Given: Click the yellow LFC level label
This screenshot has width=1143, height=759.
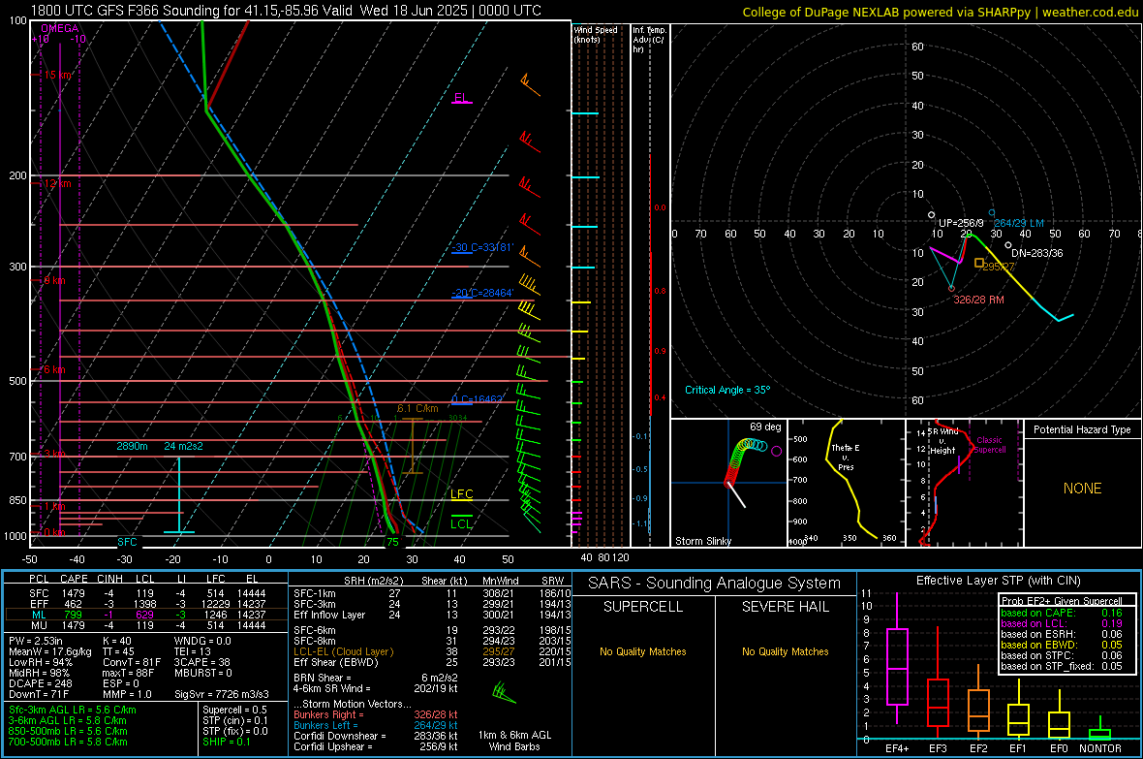Looking at the screenshot, I should (461, 494).
